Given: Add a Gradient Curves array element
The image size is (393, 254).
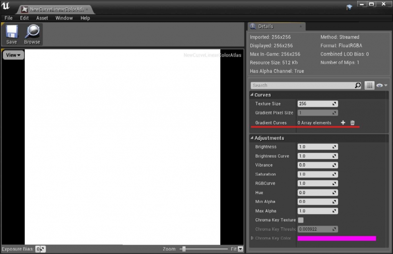Looking at the screenshot, I should (343, 122).
